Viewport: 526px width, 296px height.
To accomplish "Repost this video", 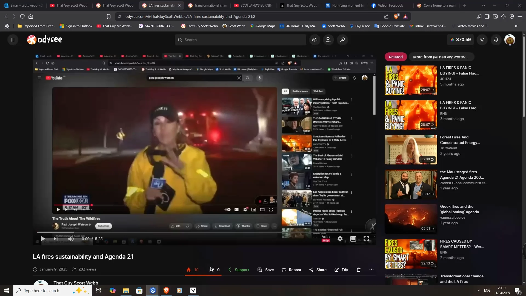I will pos(291,270).
